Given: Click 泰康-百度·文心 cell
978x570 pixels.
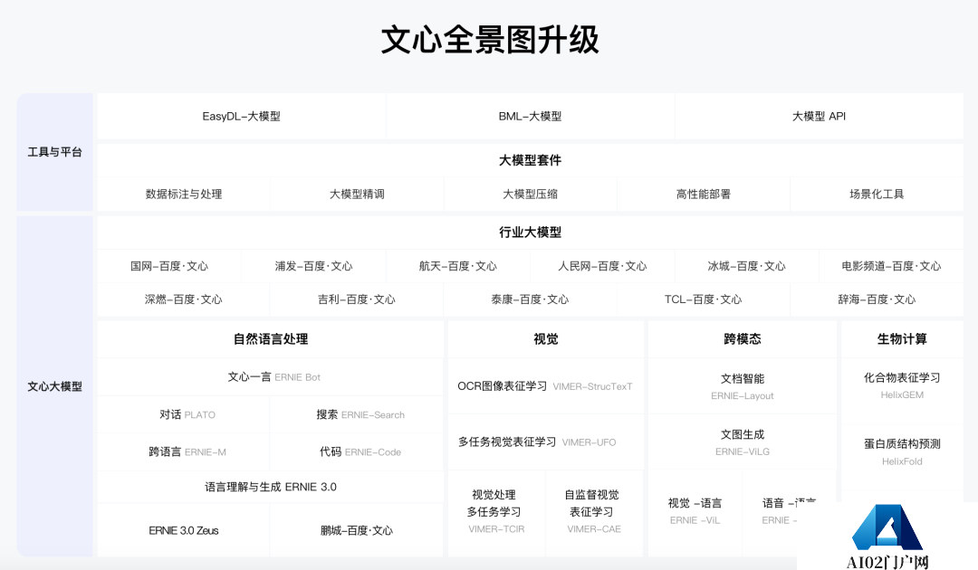Looking at the screenshot, I should coord(530,299).
